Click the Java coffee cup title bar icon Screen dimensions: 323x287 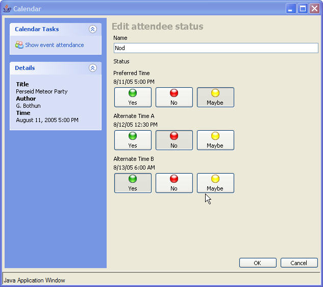pos(7,9)
